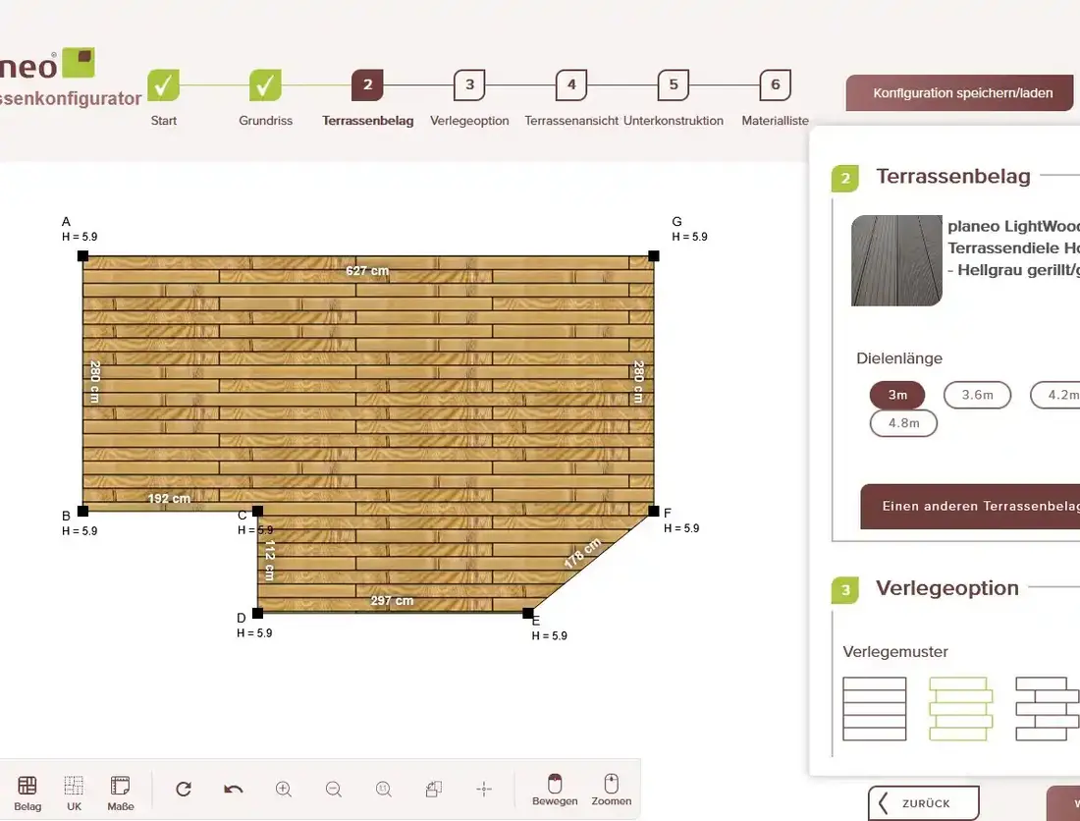Choose the 3.6m Dielenlänge option

pyautogui.click(x=977, y=395)
